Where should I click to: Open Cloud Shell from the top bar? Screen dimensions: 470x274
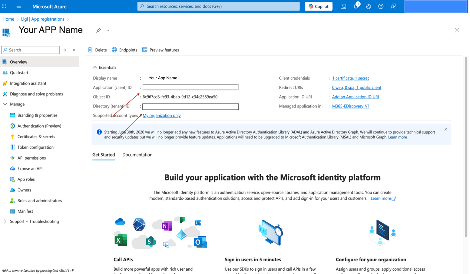click(x=343, y=6)
